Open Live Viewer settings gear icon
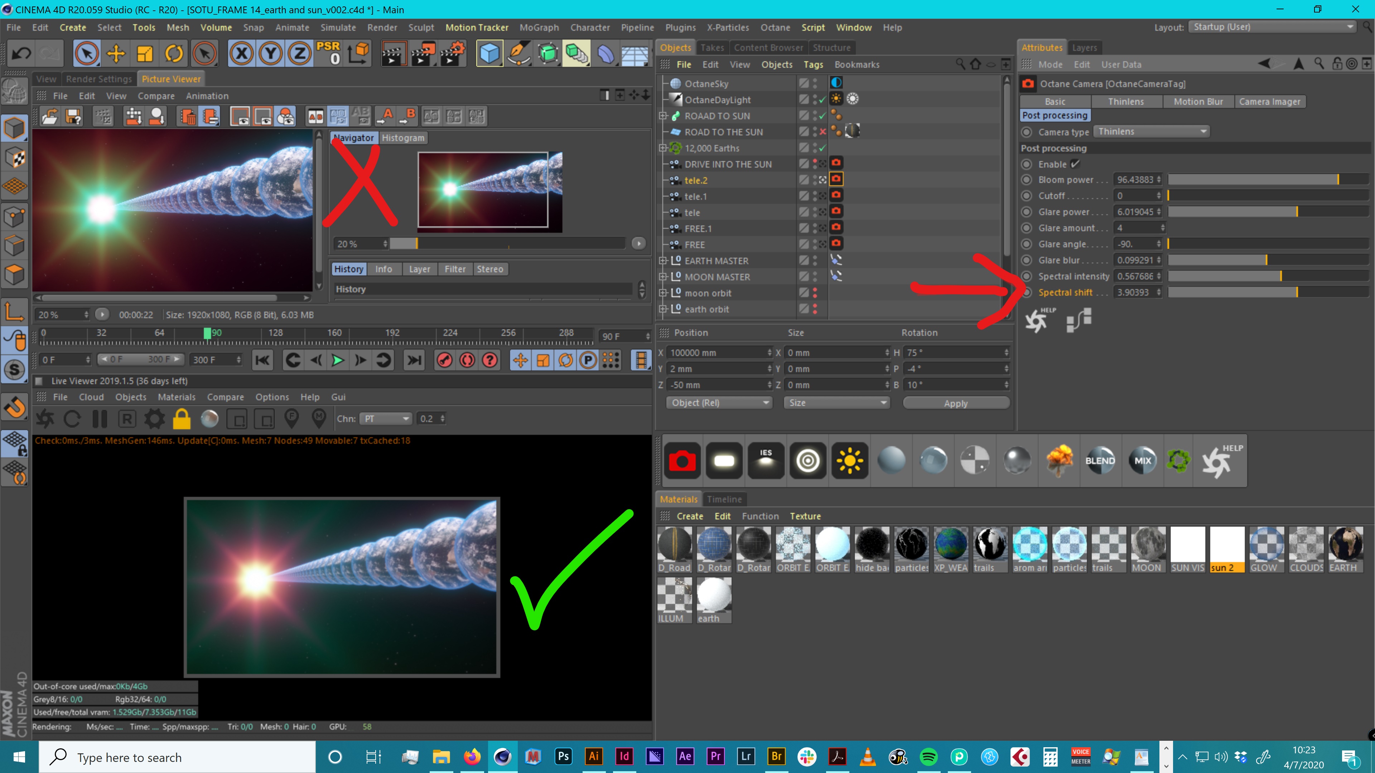The image size is (1375, 773). 154,419
